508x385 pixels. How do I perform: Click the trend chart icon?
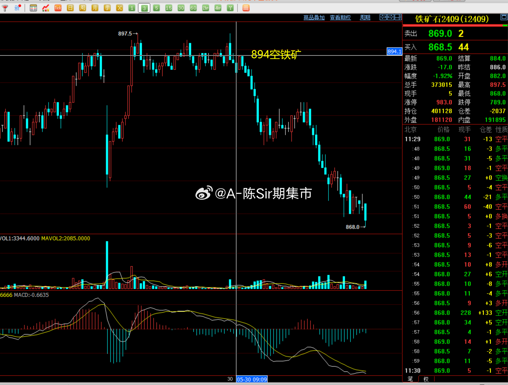coord(45,8)
